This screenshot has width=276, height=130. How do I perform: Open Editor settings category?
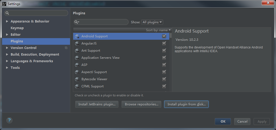(x=15, y=34)
